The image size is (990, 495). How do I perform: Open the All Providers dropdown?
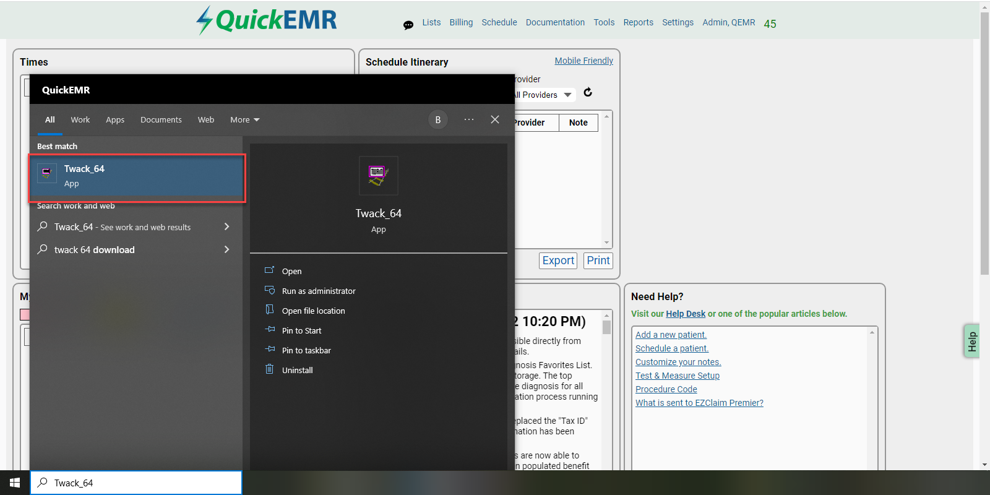point(543,95)
